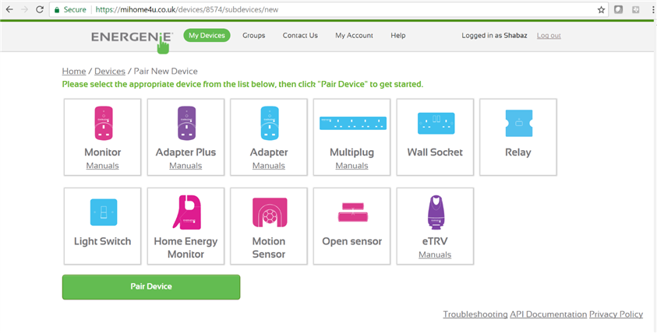This screenshot has width=657, height=333.
Task: View the Secure padlock site info
Action: click(70, 9)
